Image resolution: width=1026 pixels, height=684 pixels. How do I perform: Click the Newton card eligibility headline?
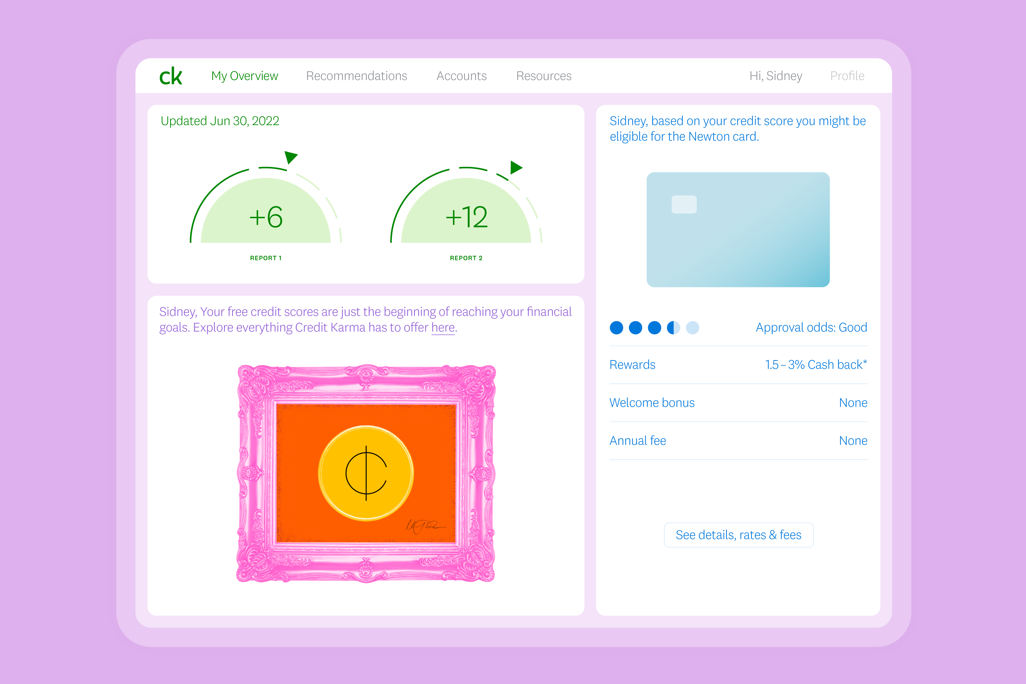tap(738, 129)
